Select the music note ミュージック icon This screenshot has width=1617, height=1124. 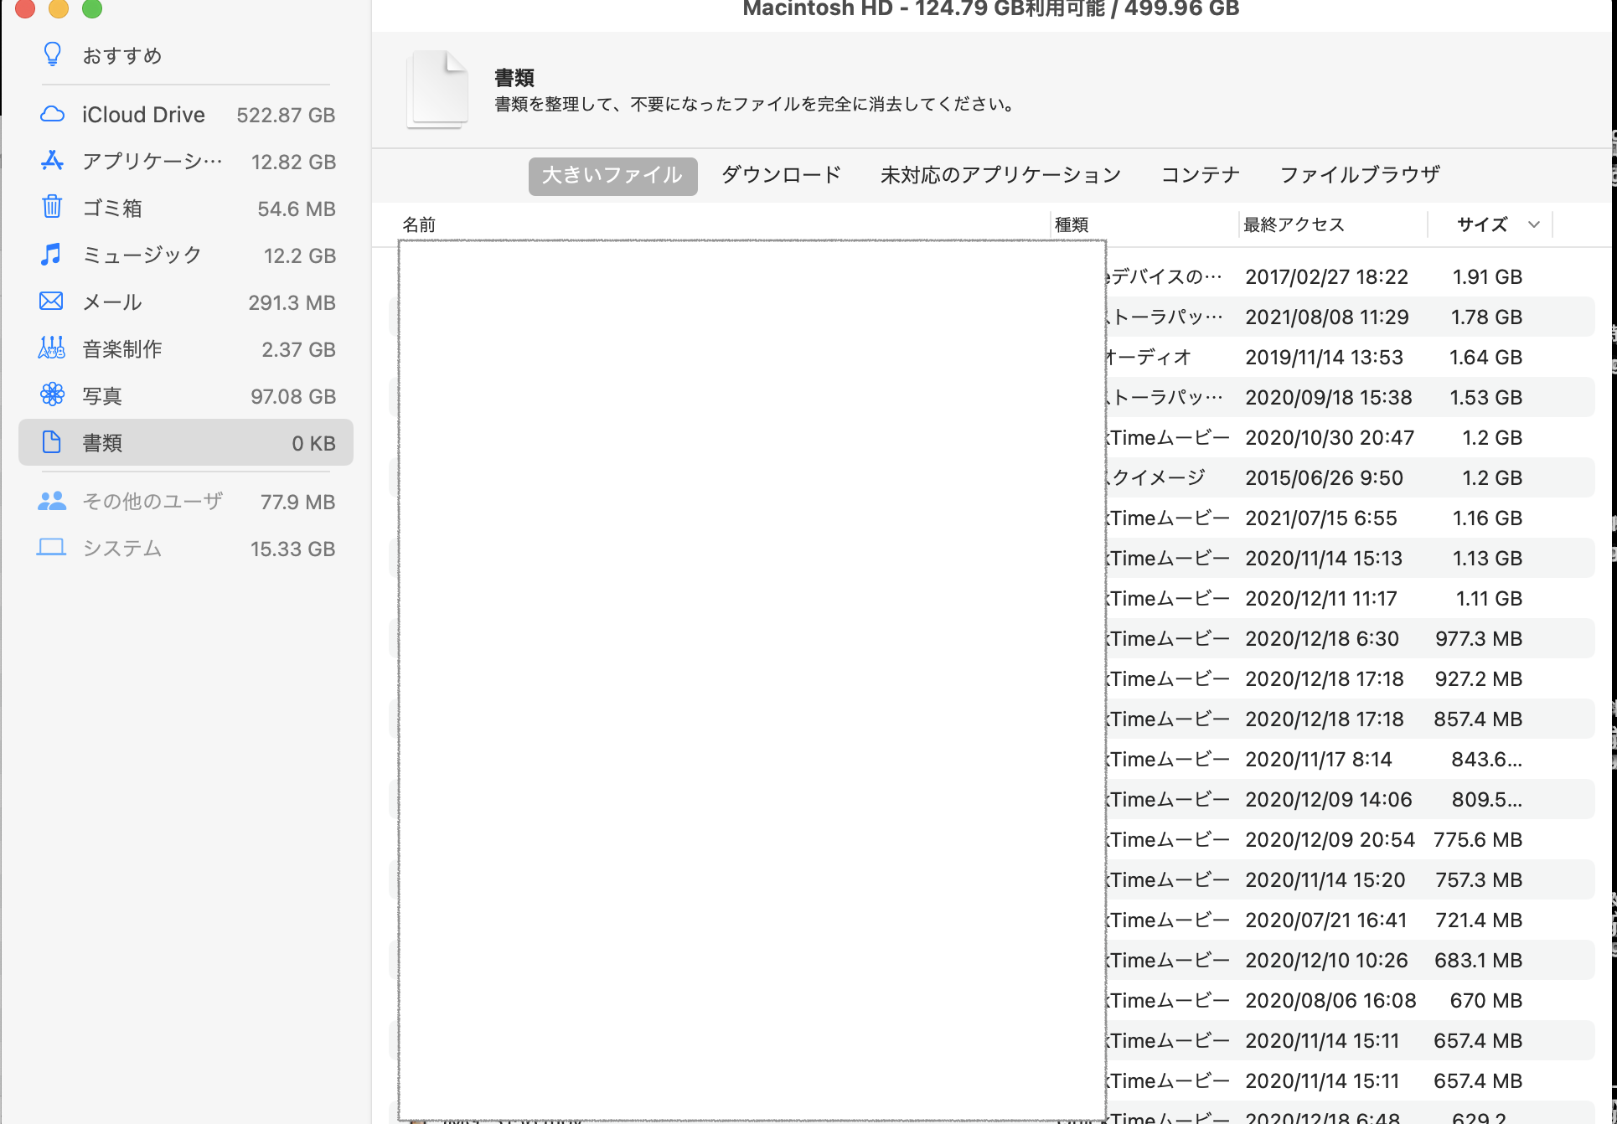52,254
